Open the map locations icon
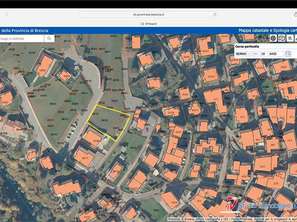Screen dimensions: 297x222 point(282,38)
